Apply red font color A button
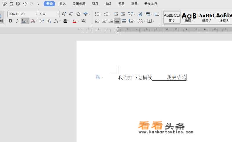Screen dimensions: 232x142 (74, 21)
